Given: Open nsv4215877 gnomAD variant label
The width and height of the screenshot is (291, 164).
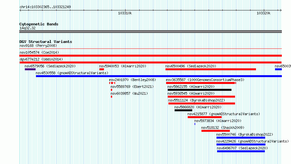Looking at the screenshot, I should [224, 114].
